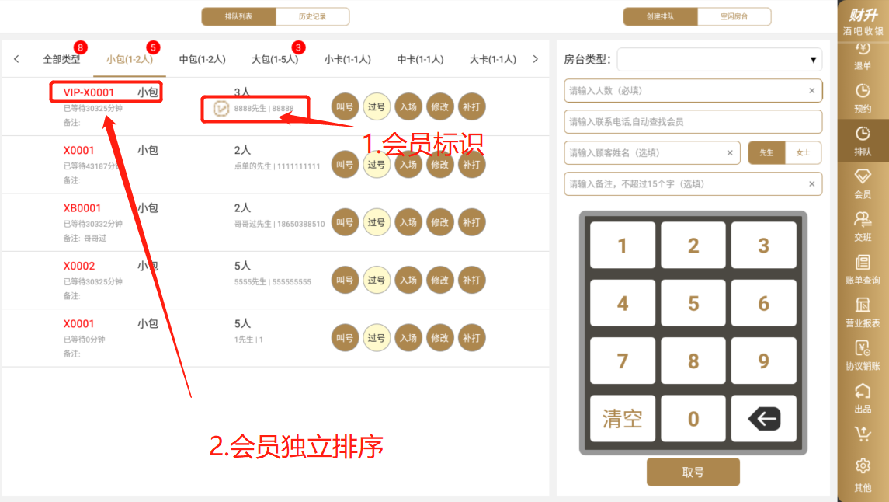889x502 pixels.
Task: Click the 取号 take number button
Action: 693,472
